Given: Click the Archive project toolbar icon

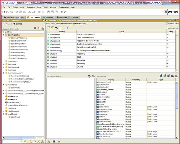Looking at the screenshot, I should (30, 12).
